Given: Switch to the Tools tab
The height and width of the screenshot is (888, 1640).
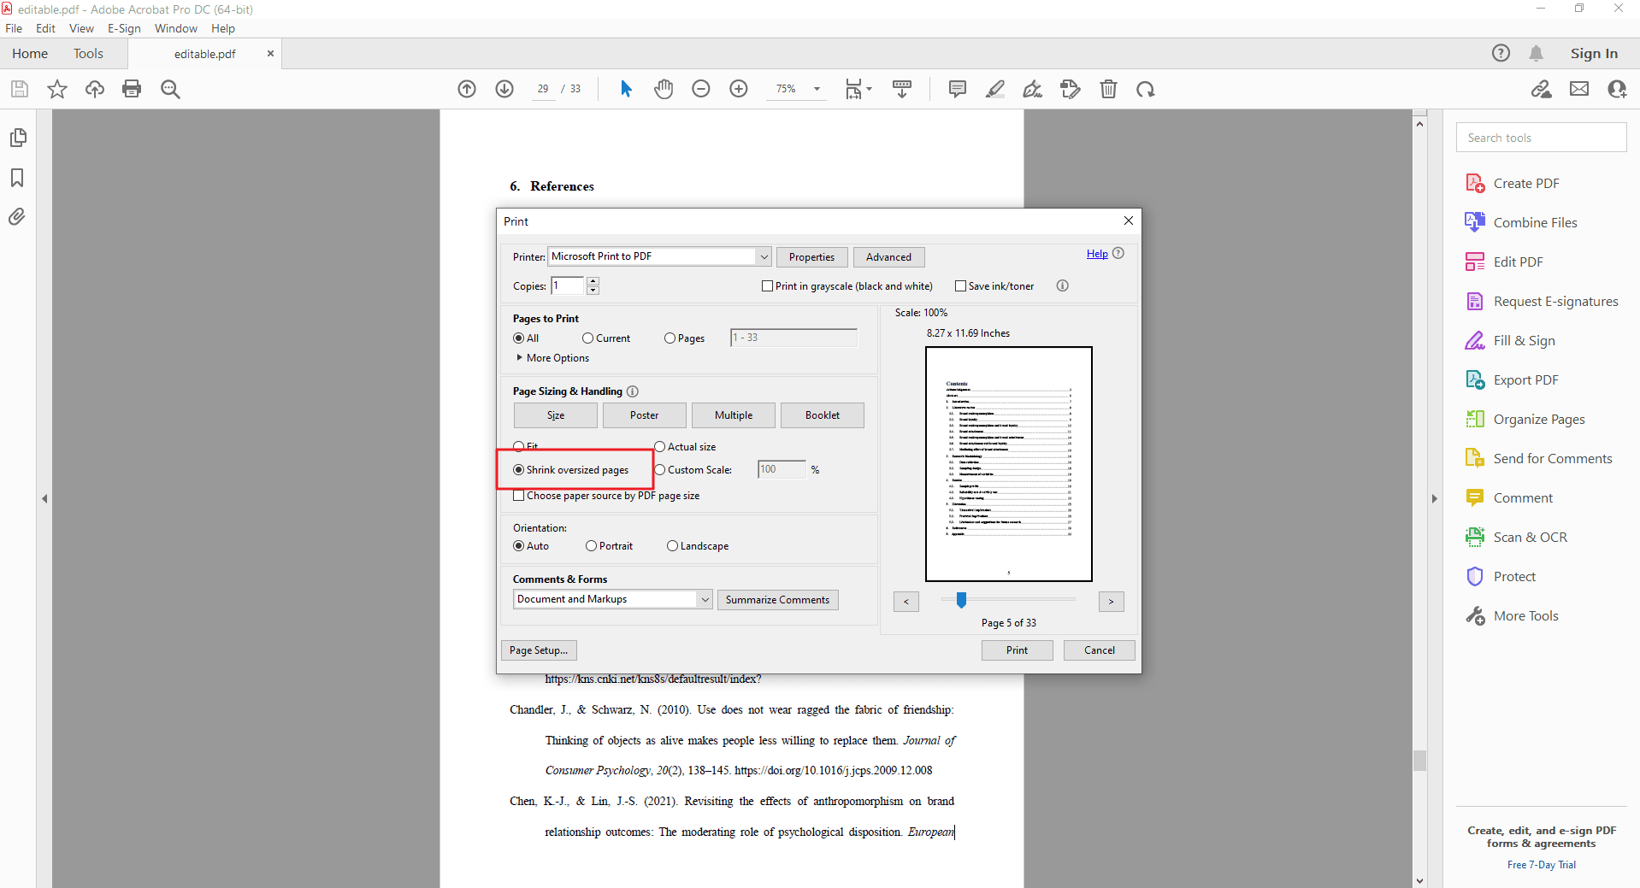Looking at the screenshot, I should tap(88, 53).
